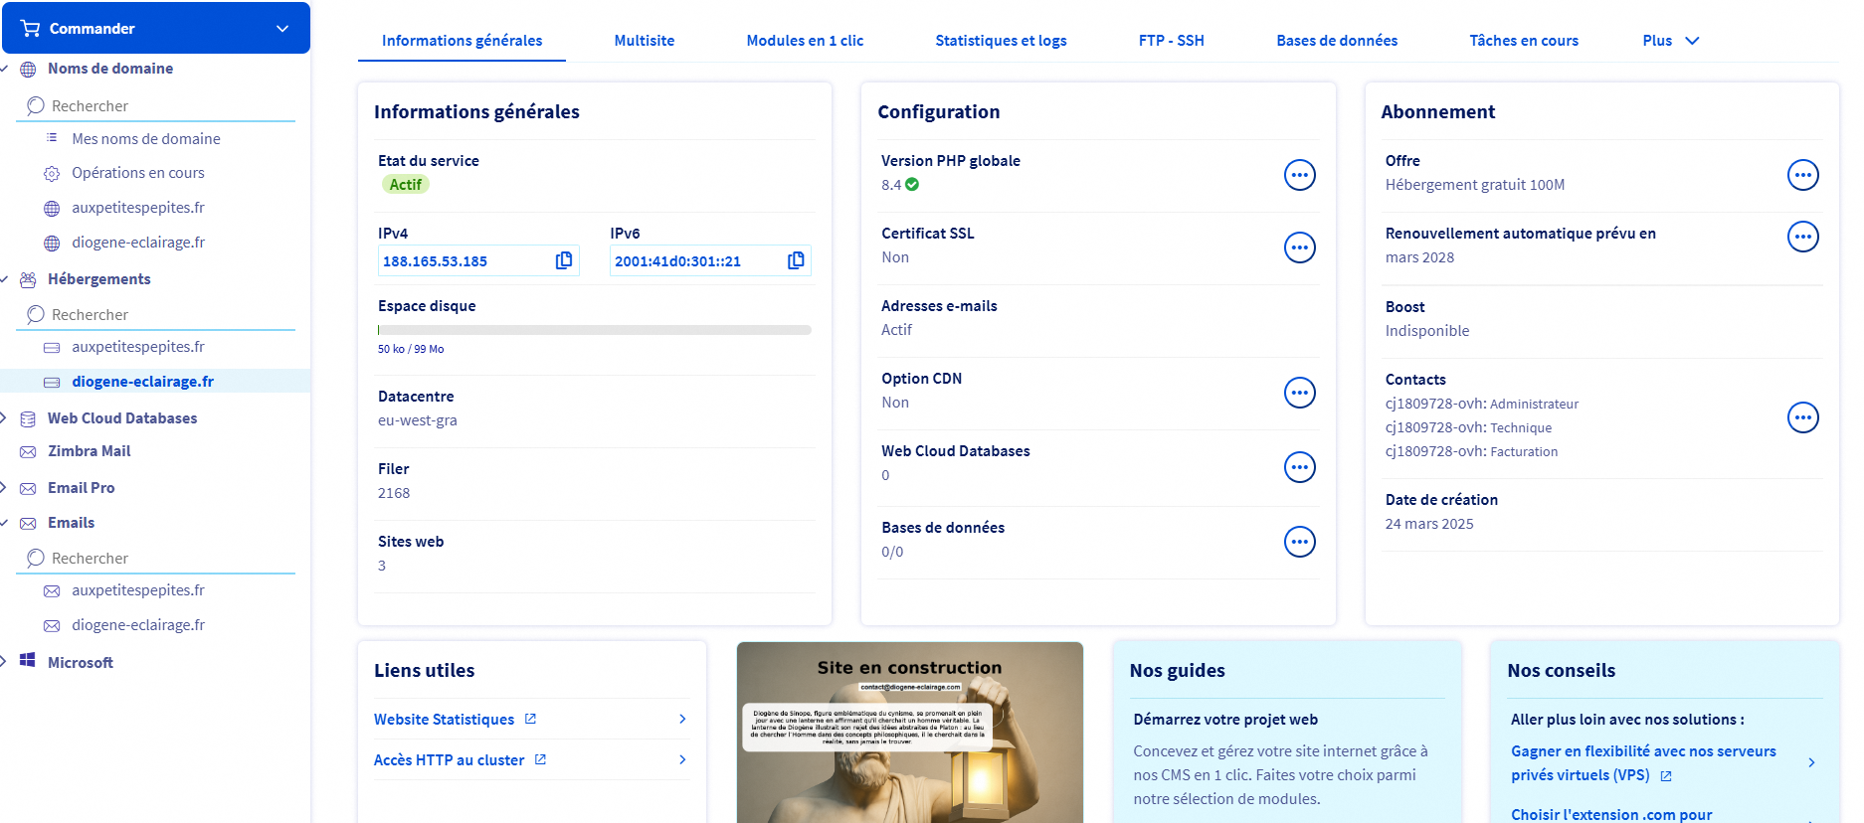The image size is (1864, 823).
Task: Open the Website Statistiques link
Action: pos(445,720)
